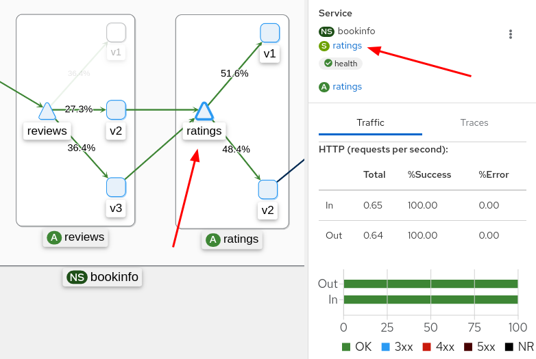Screen dimensions: 536x359
Task: Switch to the Traces tab
Action: coord(474,122)
